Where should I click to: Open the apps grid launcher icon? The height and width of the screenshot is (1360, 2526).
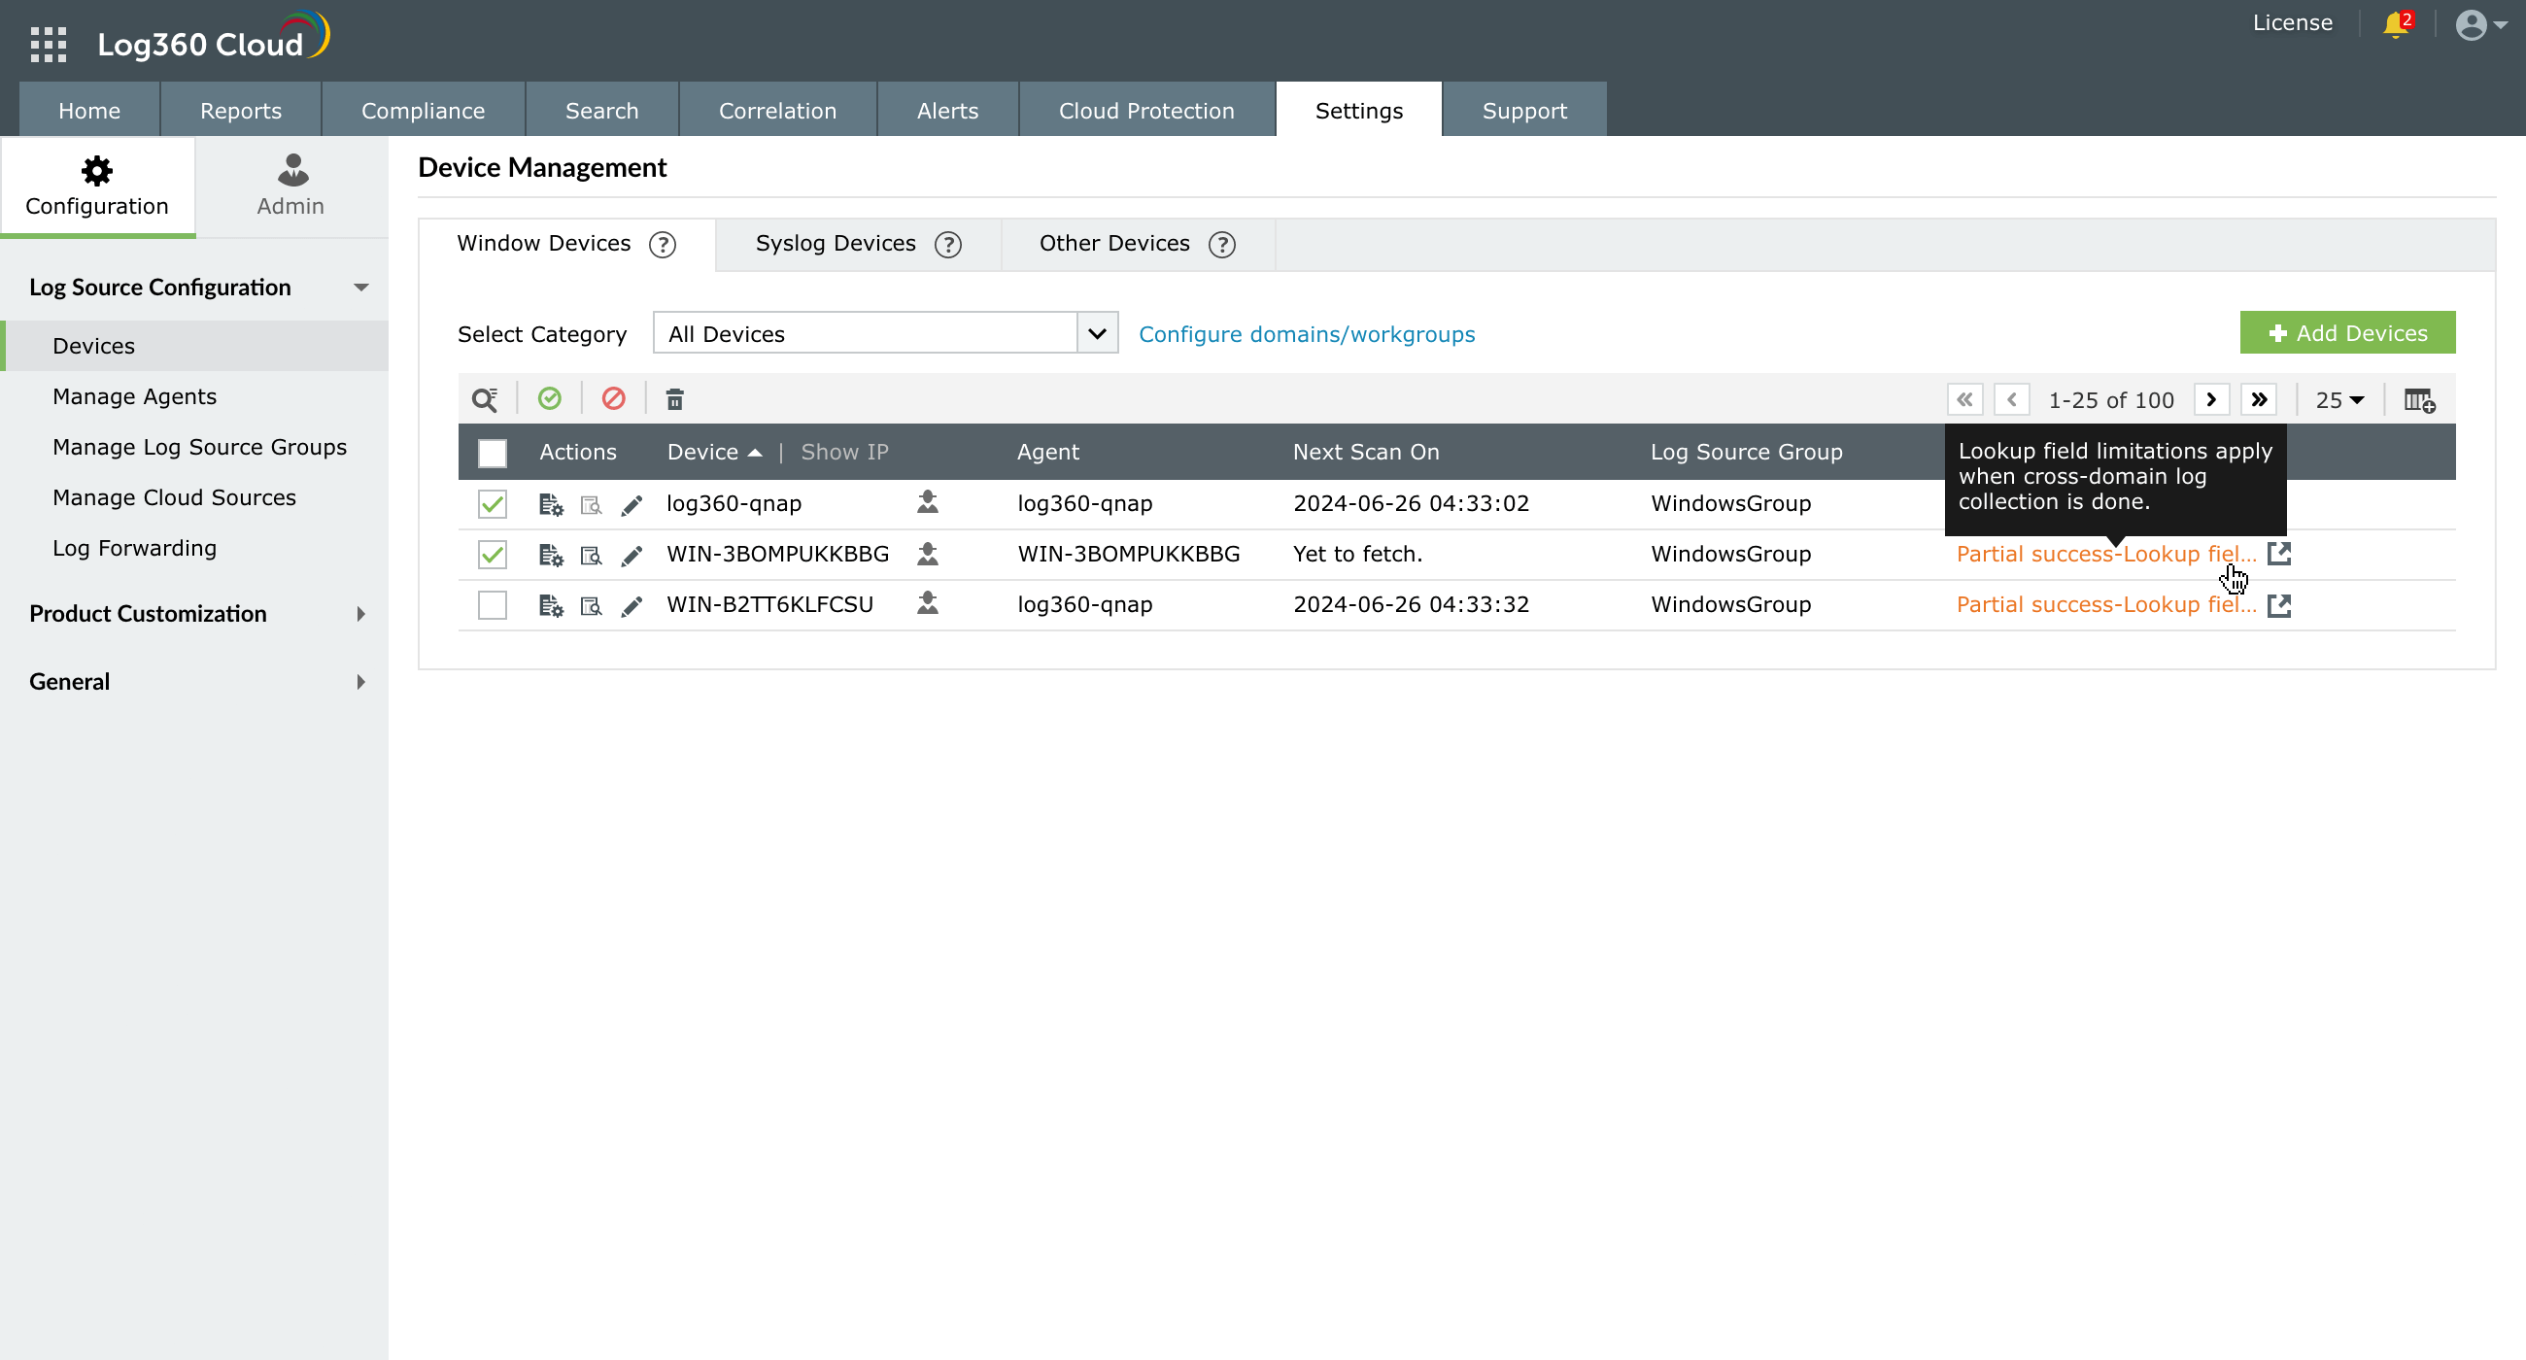(48, 44)
